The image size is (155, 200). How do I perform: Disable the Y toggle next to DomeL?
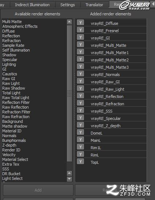point(80,132)
